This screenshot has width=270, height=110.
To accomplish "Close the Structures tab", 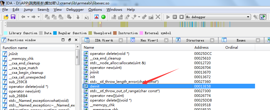I will 212,40.
